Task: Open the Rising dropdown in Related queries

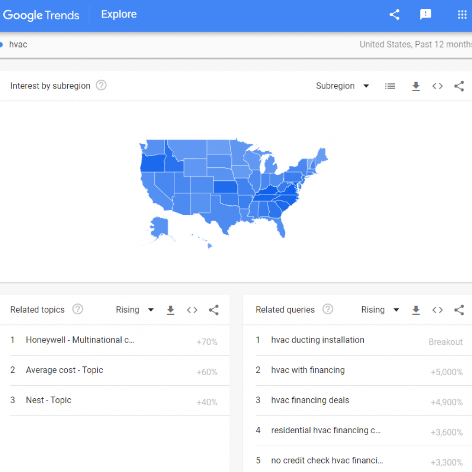Action: point(380,310)
